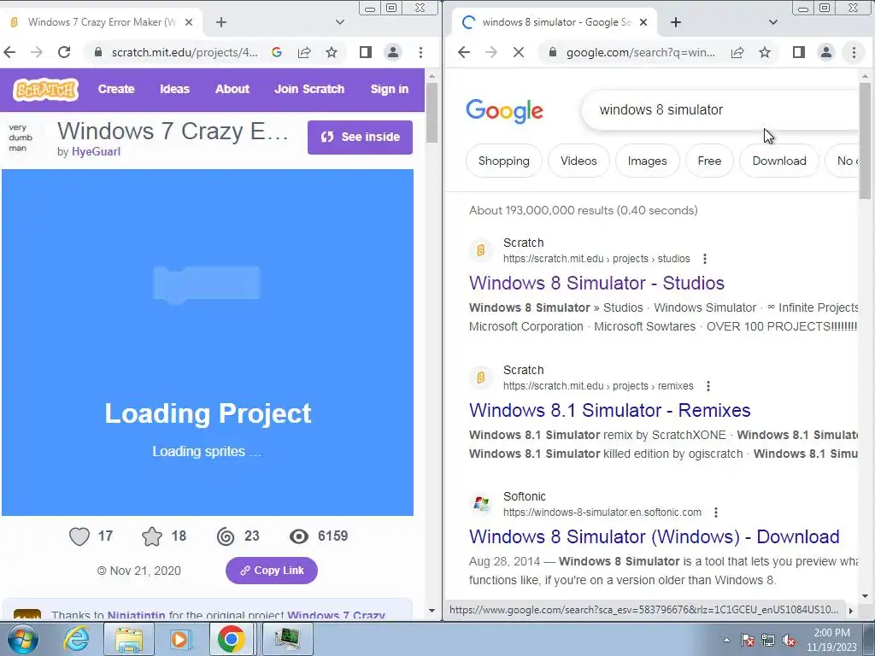Click Join Scratch
The width and height of the screenshot is (875, 656).
309,89
